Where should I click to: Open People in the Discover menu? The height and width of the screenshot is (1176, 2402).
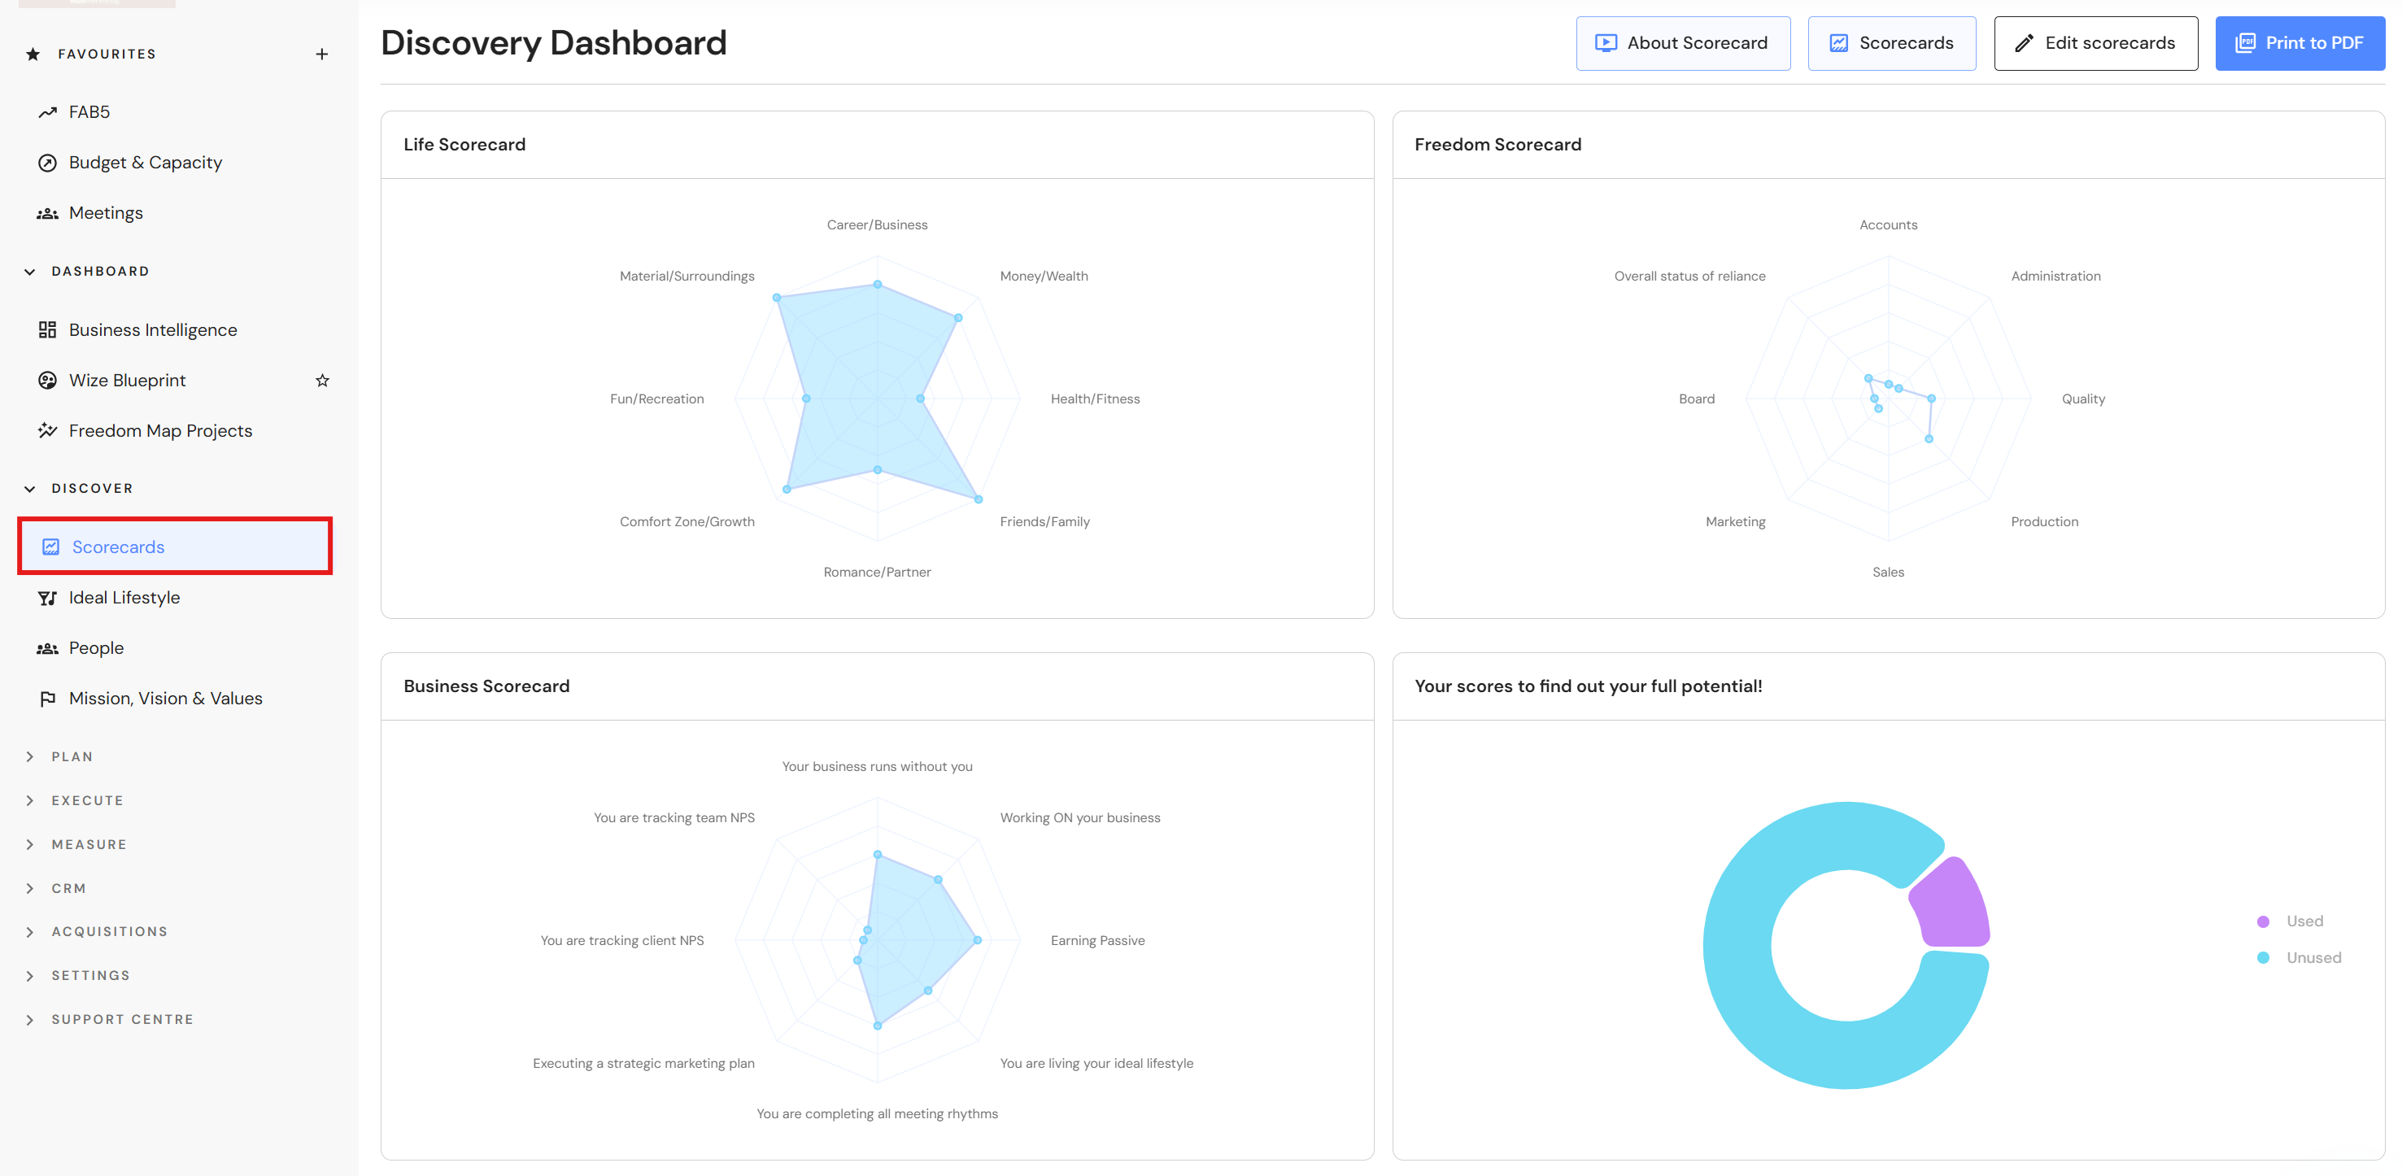pos(96,648)
